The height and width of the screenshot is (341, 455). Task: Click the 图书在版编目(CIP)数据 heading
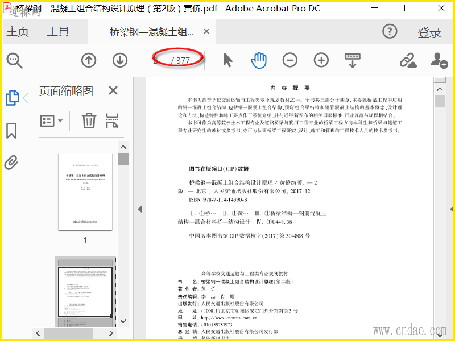click(219, 169)
